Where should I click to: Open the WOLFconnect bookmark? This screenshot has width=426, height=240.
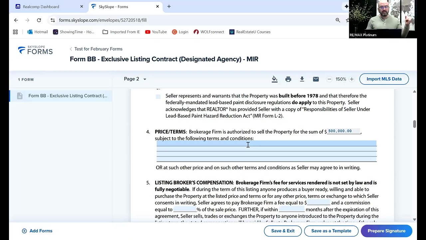point(209,32)
